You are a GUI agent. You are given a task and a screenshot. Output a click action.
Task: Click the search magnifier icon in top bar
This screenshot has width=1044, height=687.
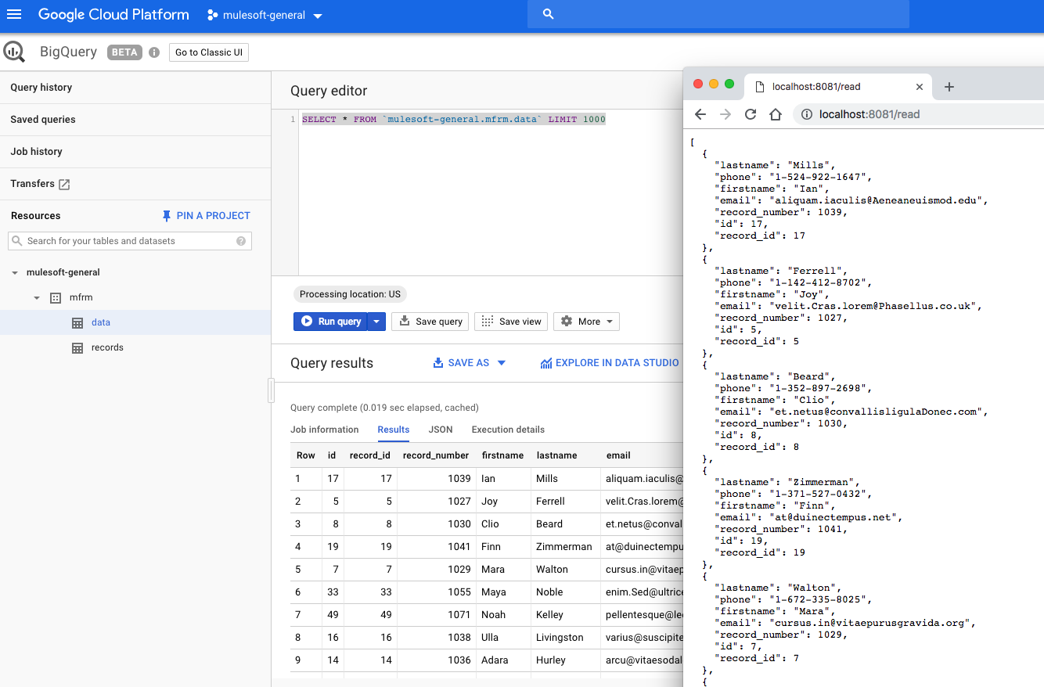548,14
